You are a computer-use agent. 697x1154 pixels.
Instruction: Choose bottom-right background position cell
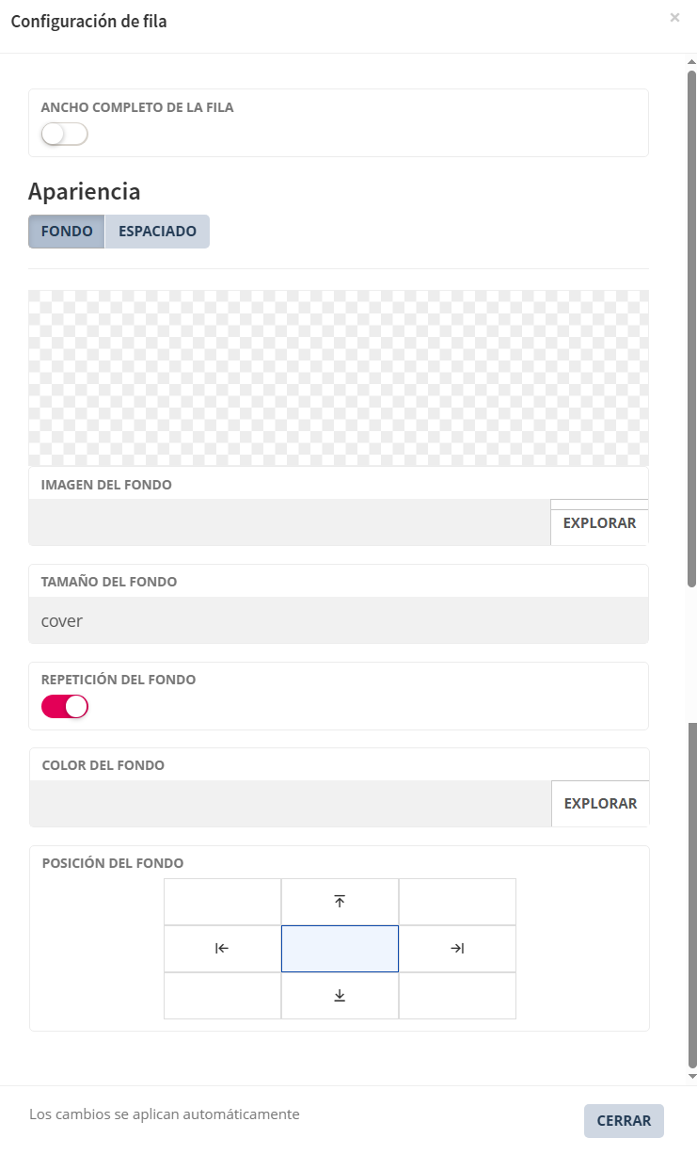point(457,996)
